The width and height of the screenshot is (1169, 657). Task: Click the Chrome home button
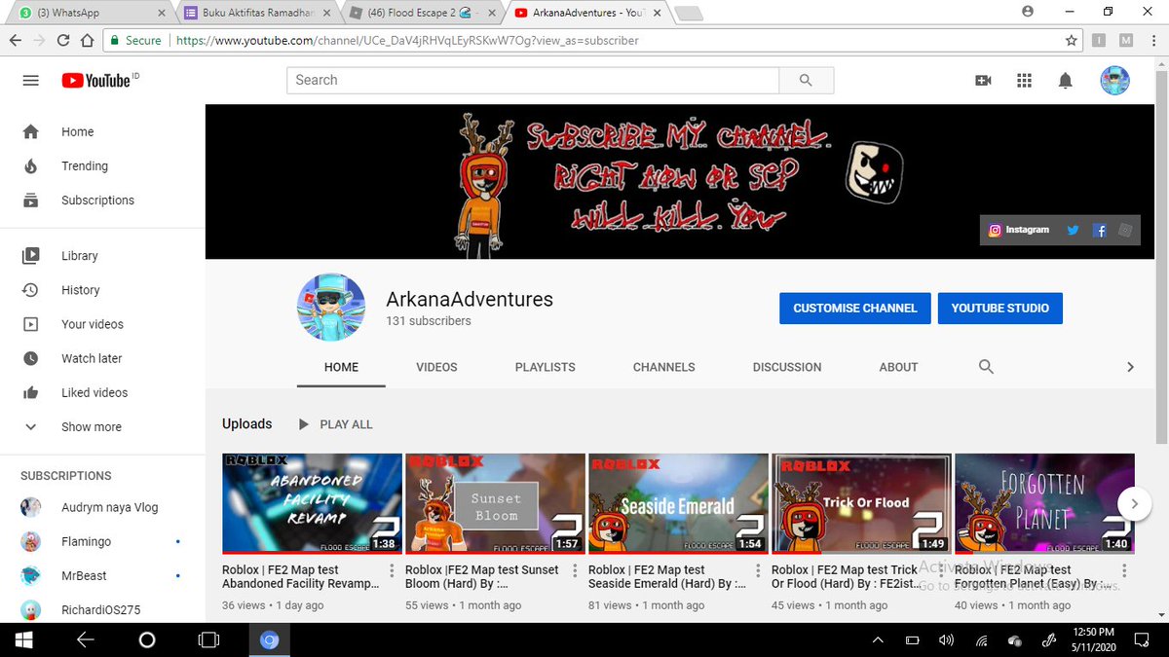point(87,41)
